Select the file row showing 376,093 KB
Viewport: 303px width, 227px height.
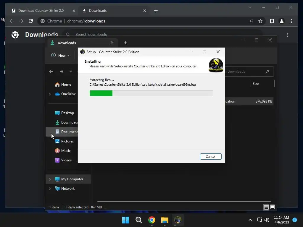[249, 101]
